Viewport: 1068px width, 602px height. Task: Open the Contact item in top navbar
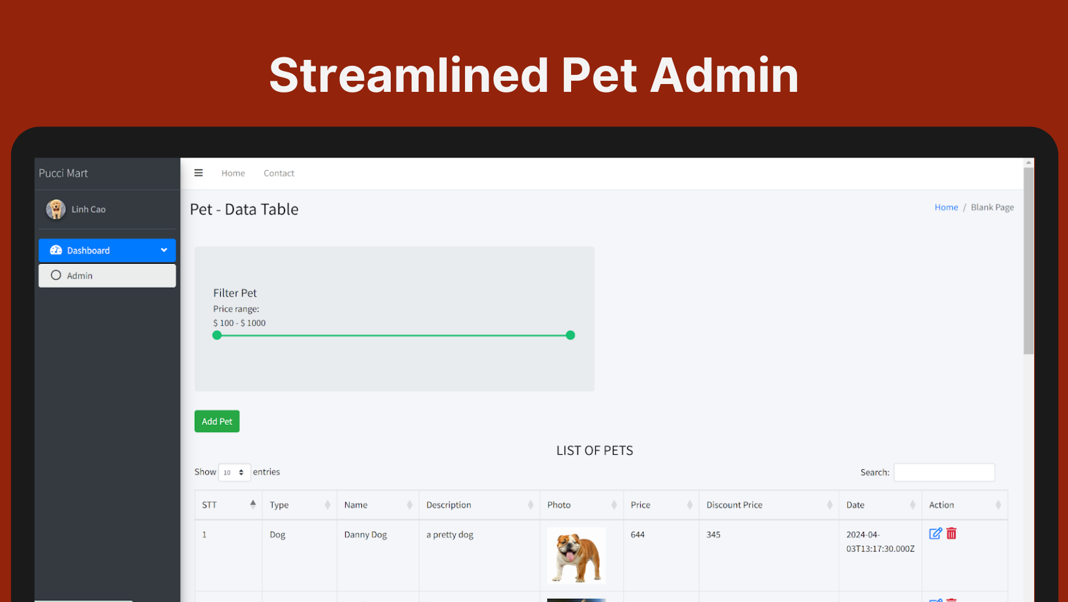[279, 173]
